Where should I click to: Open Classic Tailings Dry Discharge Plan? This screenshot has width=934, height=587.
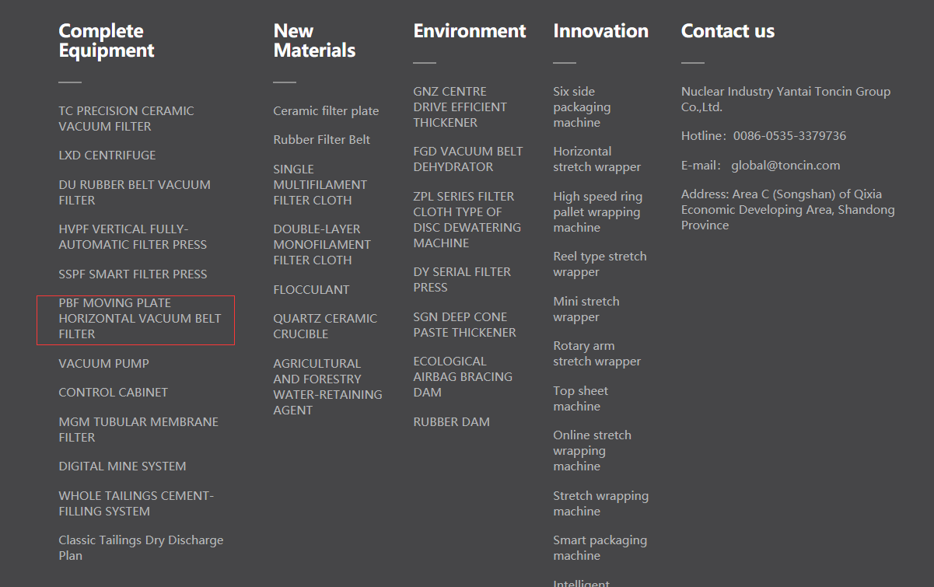[140, 548]
